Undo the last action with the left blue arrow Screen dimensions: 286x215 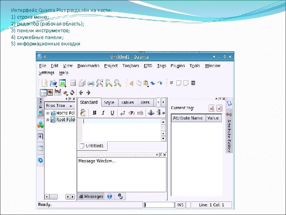point(153,83)
